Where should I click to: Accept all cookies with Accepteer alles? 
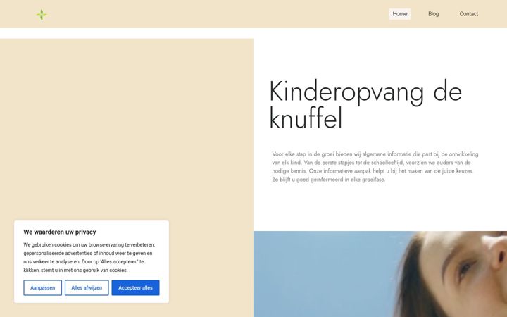135,287
